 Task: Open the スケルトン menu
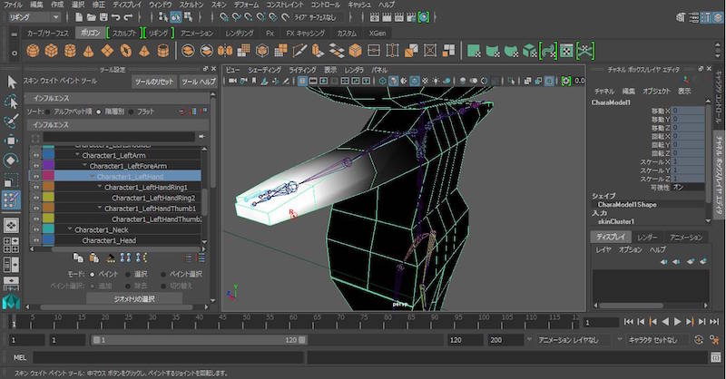coord(191,5)
